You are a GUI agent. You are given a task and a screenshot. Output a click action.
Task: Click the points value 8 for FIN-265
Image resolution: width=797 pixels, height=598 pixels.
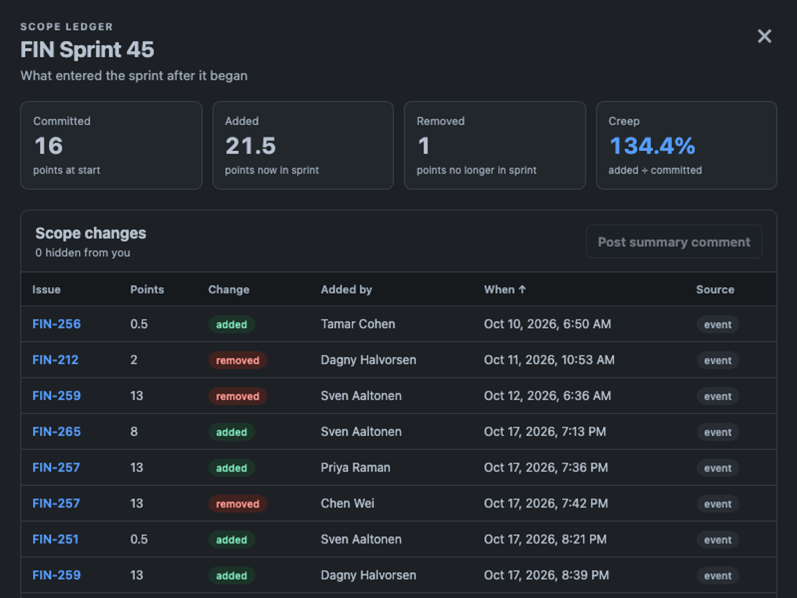click(x=134, y=432)
